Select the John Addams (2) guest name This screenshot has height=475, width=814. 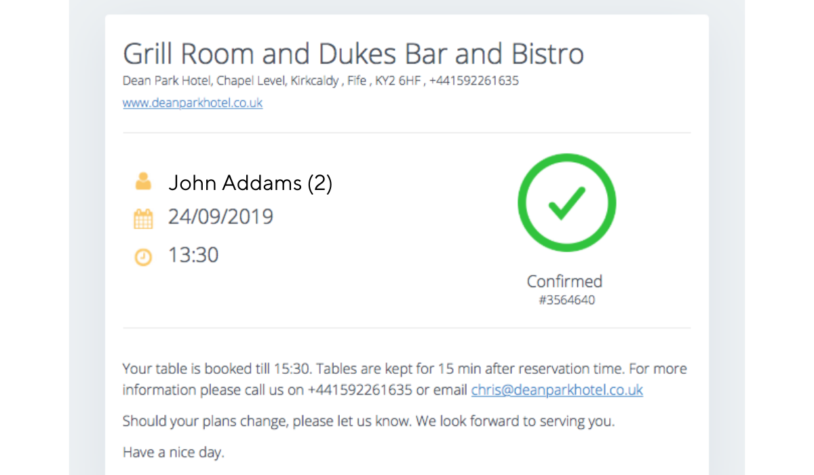(250, 183)
